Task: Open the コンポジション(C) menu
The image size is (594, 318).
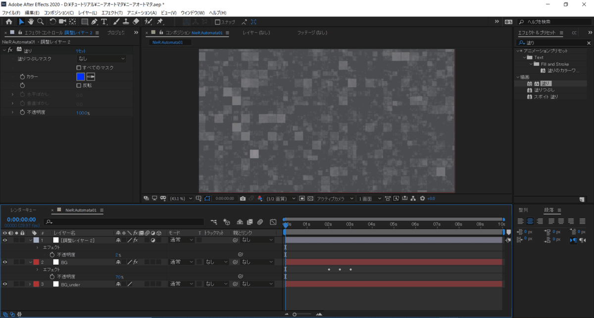Action: click(59, 12)
